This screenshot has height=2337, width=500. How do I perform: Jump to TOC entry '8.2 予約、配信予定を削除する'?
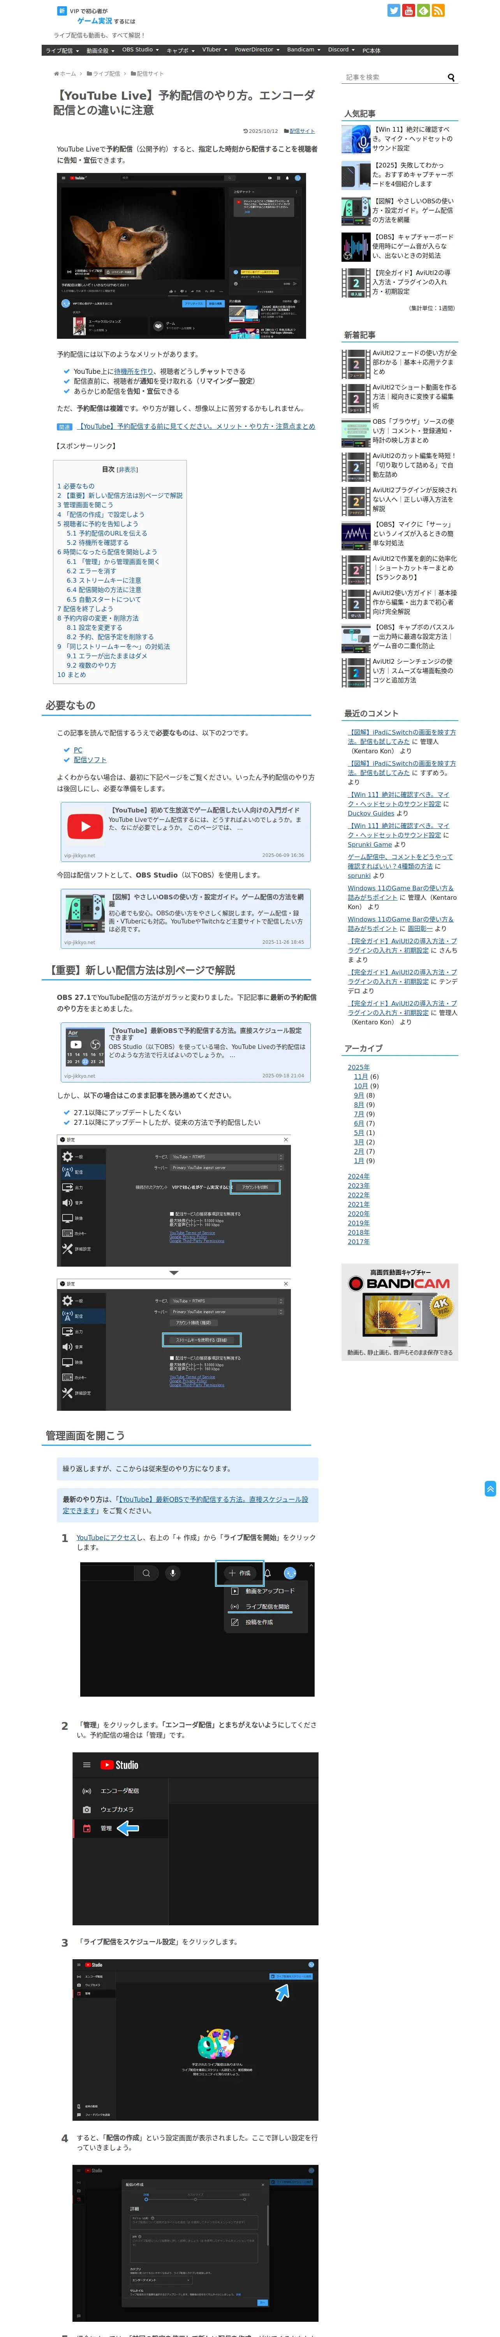[110, 637]
